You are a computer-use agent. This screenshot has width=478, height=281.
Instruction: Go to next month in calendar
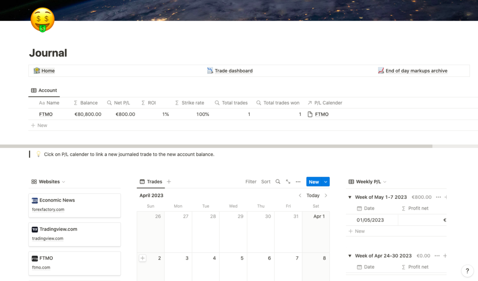coord(326,196)
